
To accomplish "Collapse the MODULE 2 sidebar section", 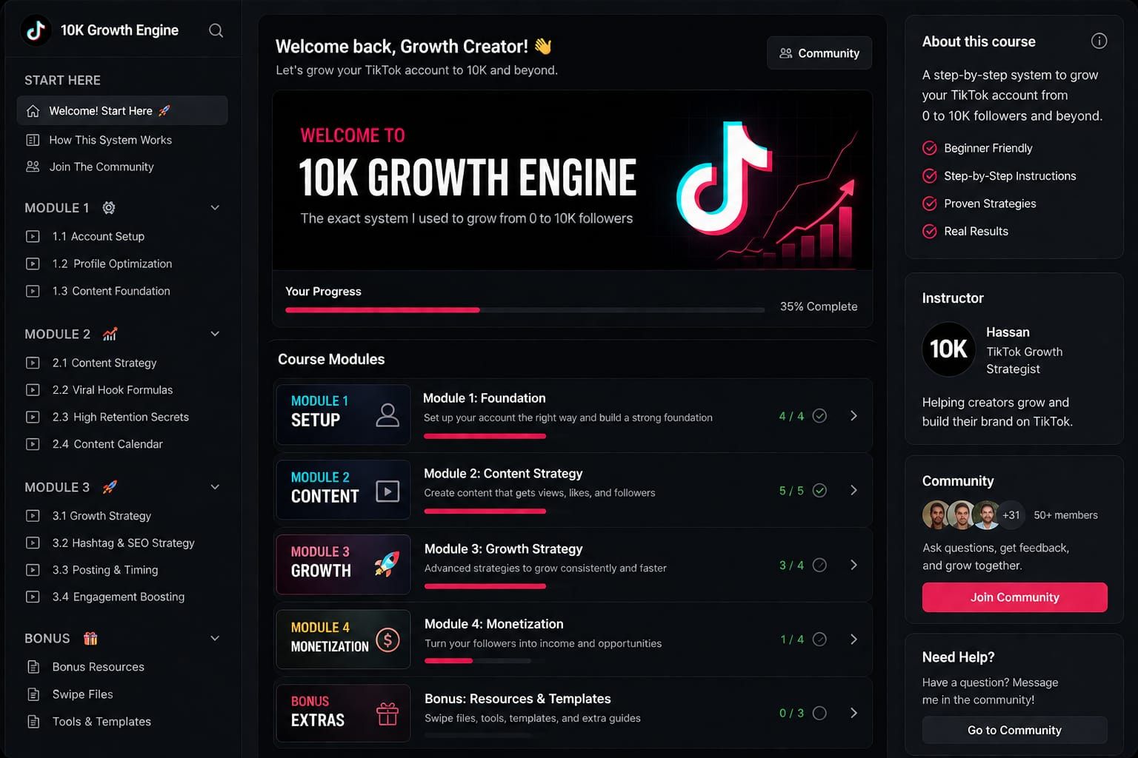I will click(x=215, y=334).
